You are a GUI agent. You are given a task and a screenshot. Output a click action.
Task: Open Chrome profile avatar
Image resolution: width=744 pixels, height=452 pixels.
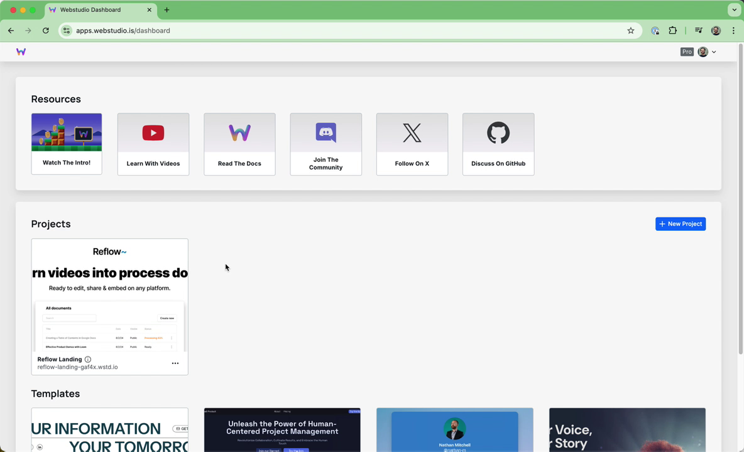click(x=716, y=30)
